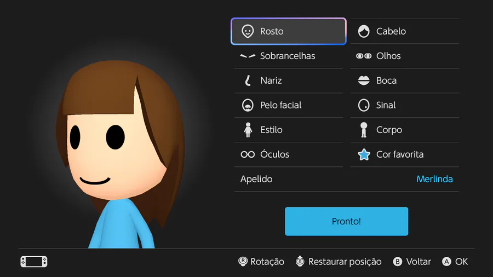Click the Cor favorita star icon
Image resolution: width=493 pixels, height=277 pixels.
[364, 154]
